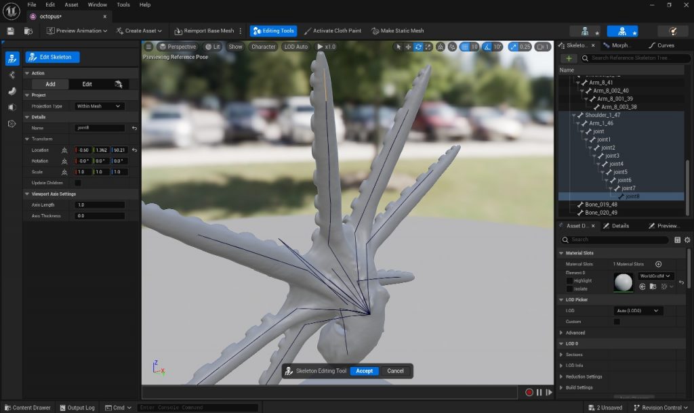Open Asset Details settings gear
Viewport: 694px width, 413px height.
tap(687, 240)
